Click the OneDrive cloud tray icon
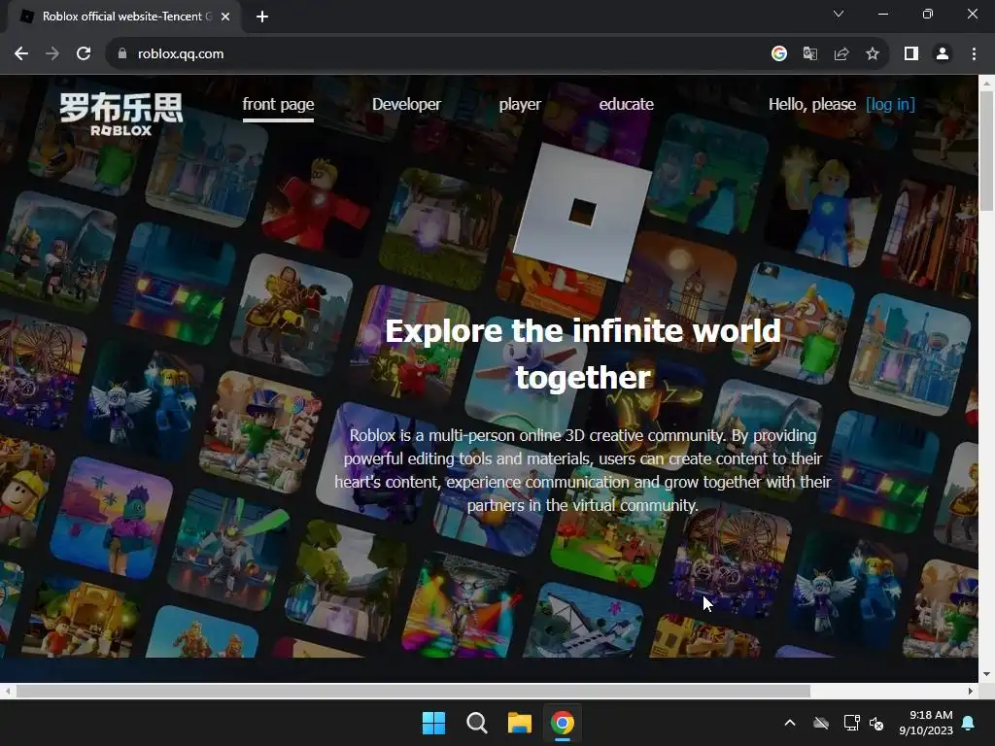 821,723
